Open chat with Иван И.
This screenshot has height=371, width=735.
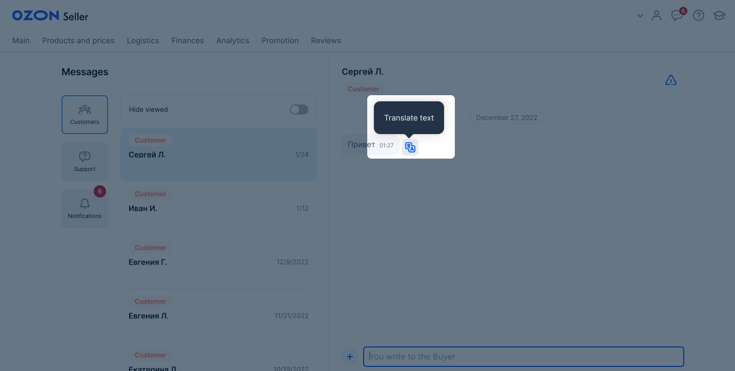(219, 208)
